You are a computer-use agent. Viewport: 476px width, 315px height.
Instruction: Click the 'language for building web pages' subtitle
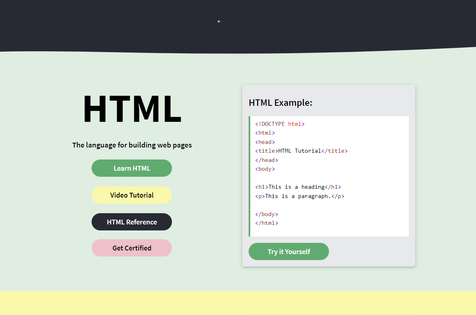132,145
